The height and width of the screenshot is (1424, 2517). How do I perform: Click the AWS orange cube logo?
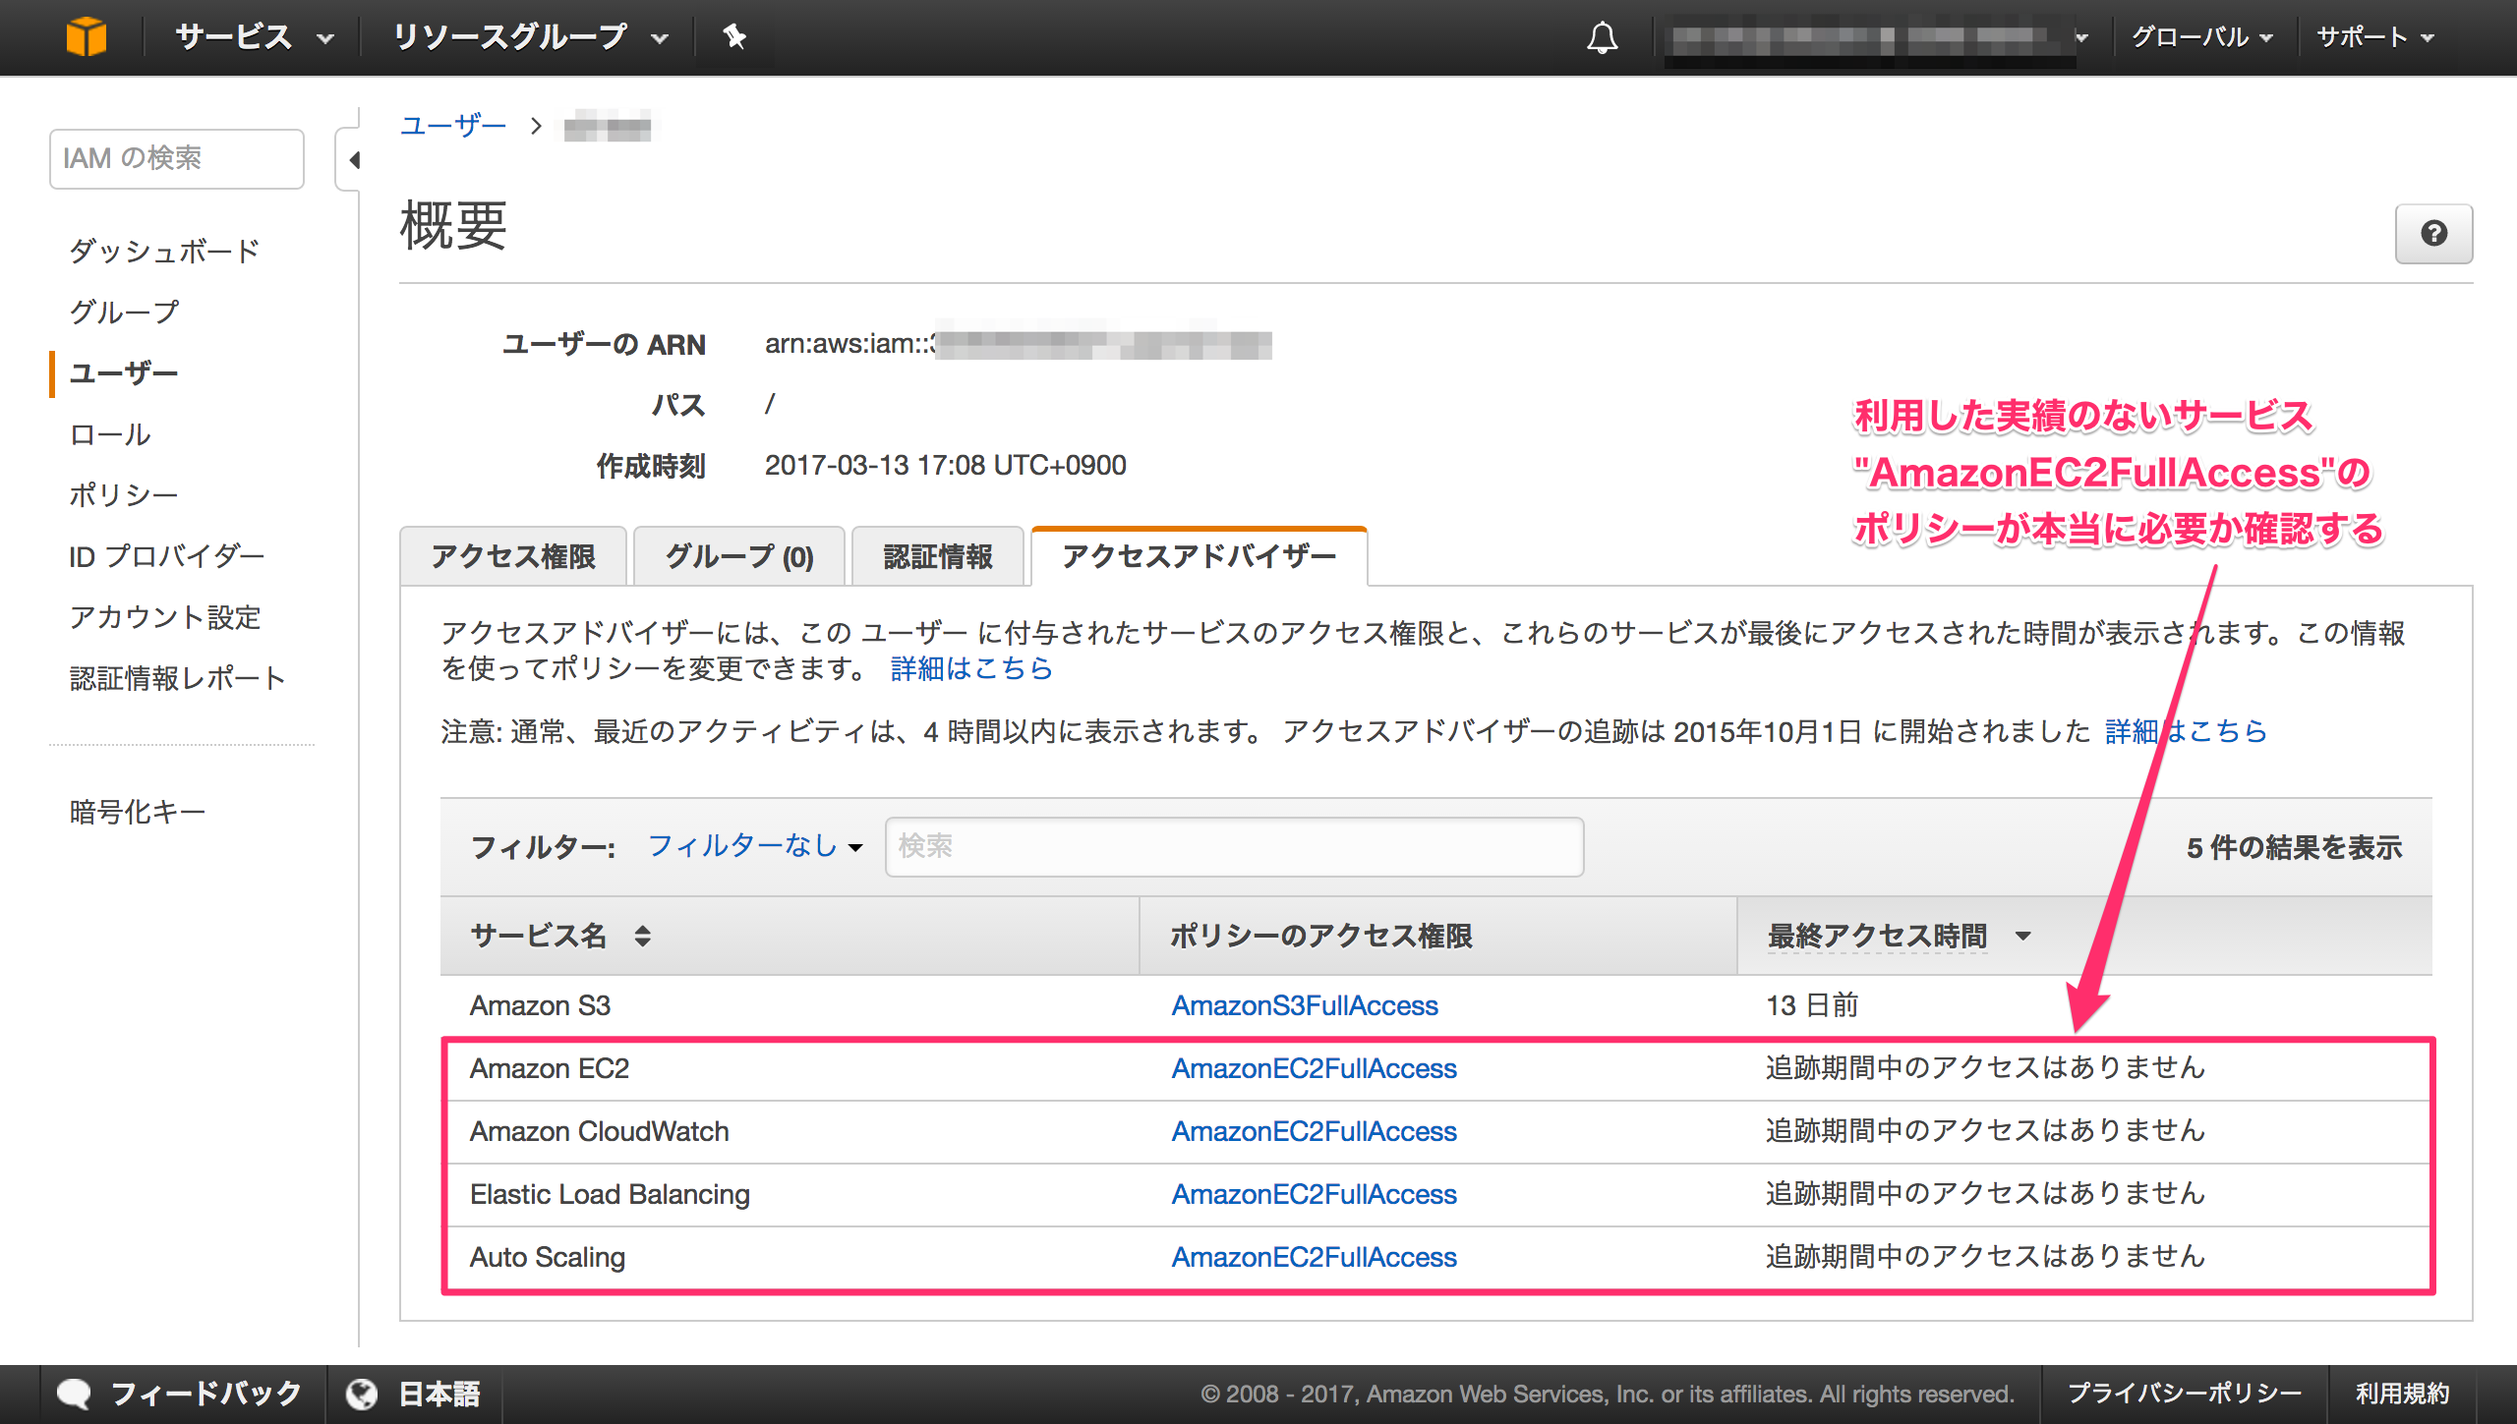click(87, 37)
